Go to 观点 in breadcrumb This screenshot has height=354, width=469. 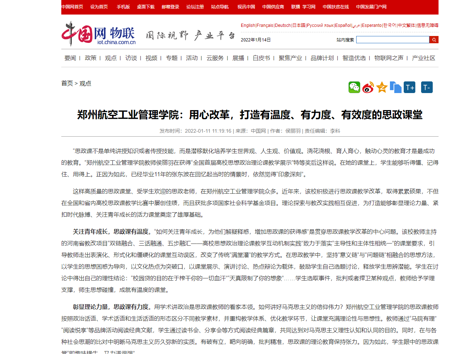[85, 84]
